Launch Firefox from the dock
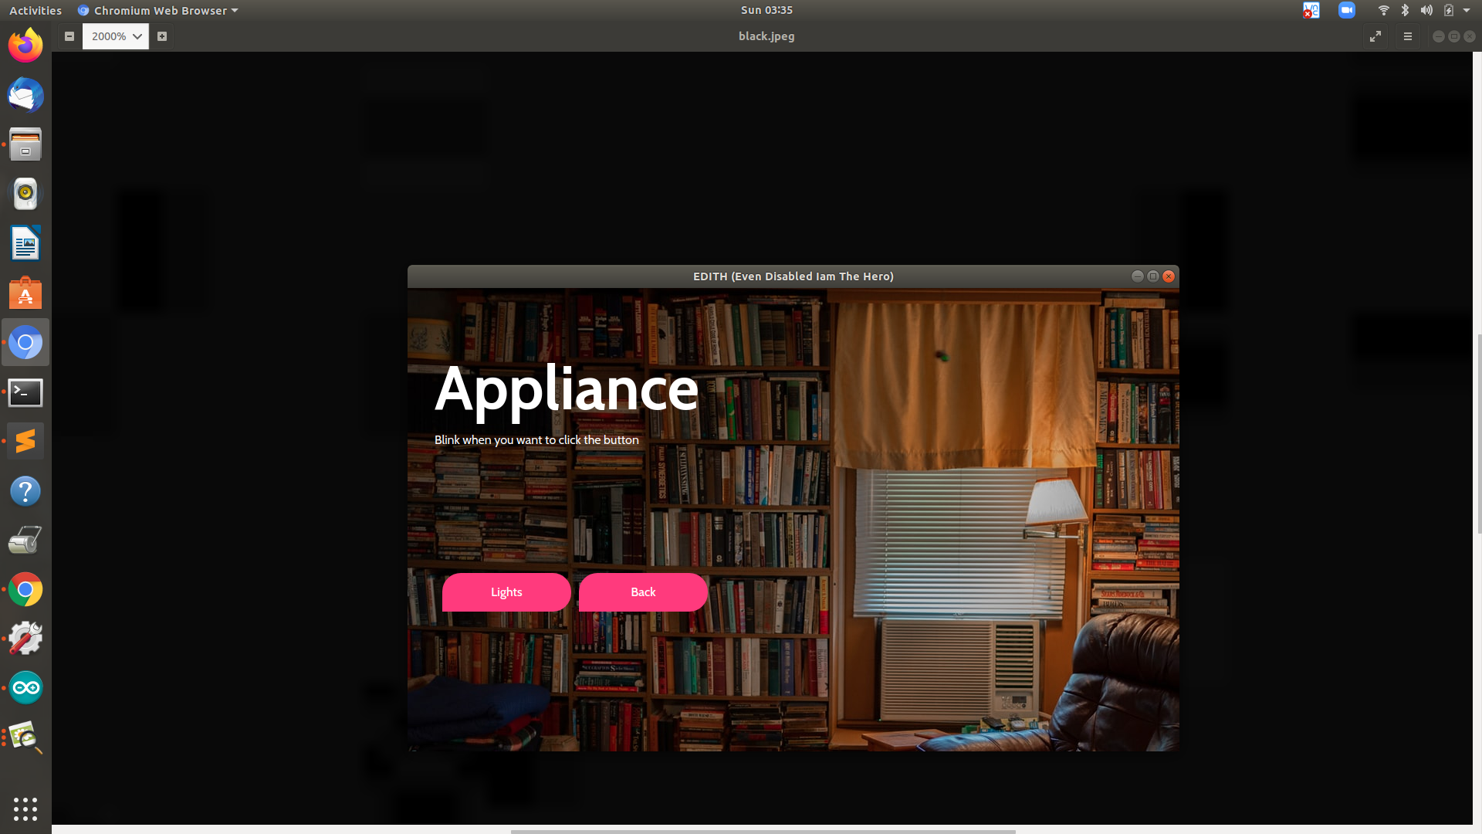Screen dimensions: 1482x834 [25, 46]
